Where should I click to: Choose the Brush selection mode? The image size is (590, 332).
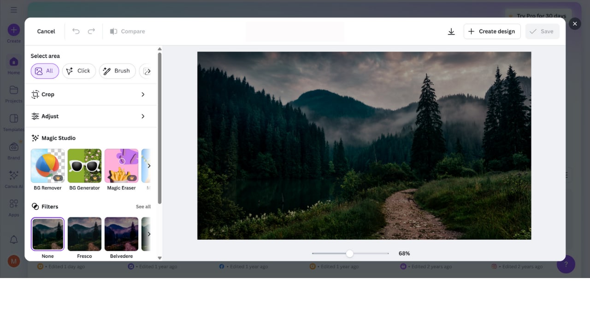point(117,71)
